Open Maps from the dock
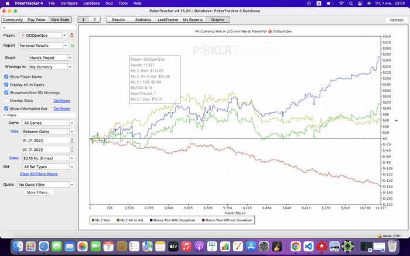This screenshot has width=410, height=256. tap(148, 246)
